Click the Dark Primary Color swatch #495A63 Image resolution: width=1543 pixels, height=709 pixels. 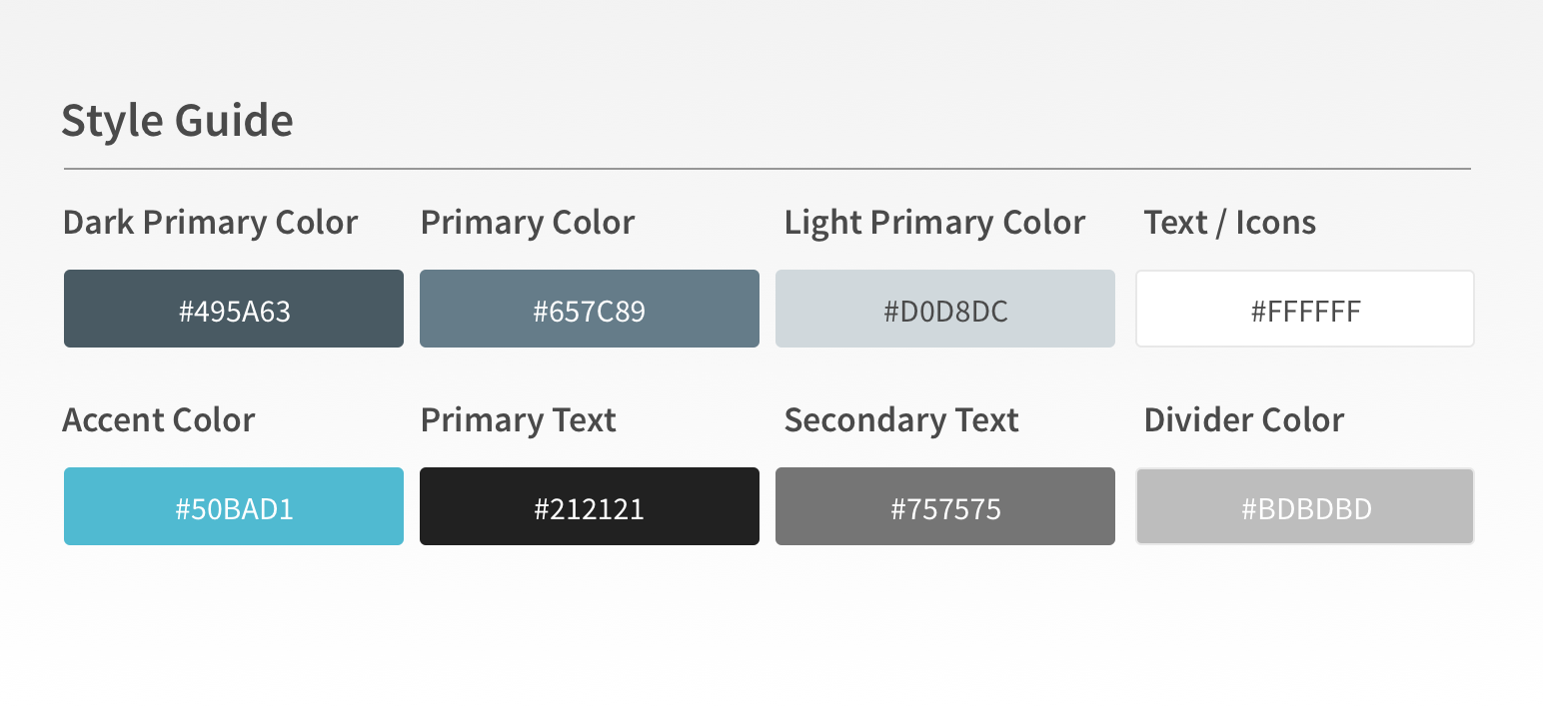[234, 309]
